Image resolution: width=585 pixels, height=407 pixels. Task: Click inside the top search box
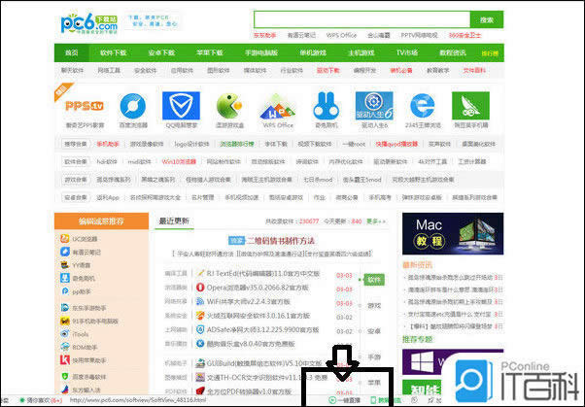click(361, 19)
